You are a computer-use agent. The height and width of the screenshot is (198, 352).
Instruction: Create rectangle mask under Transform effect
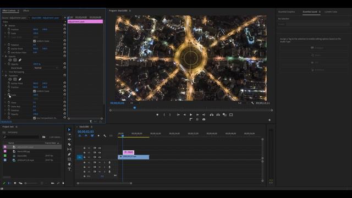pos(15,79)
